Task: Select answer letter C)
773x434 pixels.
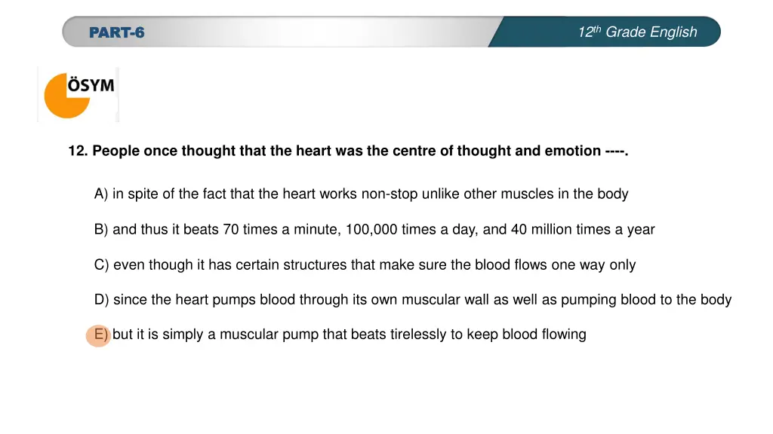Action: pos(101,264)
